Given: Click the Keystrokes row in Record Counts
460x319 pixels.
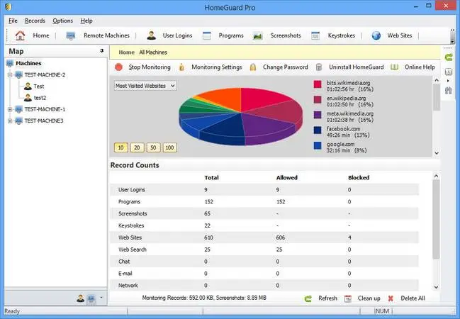Looking at the screenshot, I should (x=264, y=225).
